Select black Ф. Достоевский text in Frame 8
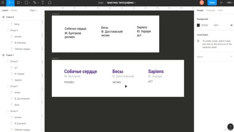This screenshot has width=234, height=132. [x=112, y=32]
